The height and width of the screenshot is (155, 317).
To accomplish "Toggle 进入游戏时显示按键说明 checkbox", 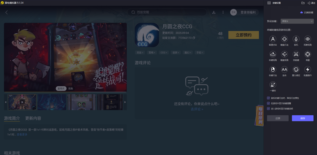I will [268, 109].
